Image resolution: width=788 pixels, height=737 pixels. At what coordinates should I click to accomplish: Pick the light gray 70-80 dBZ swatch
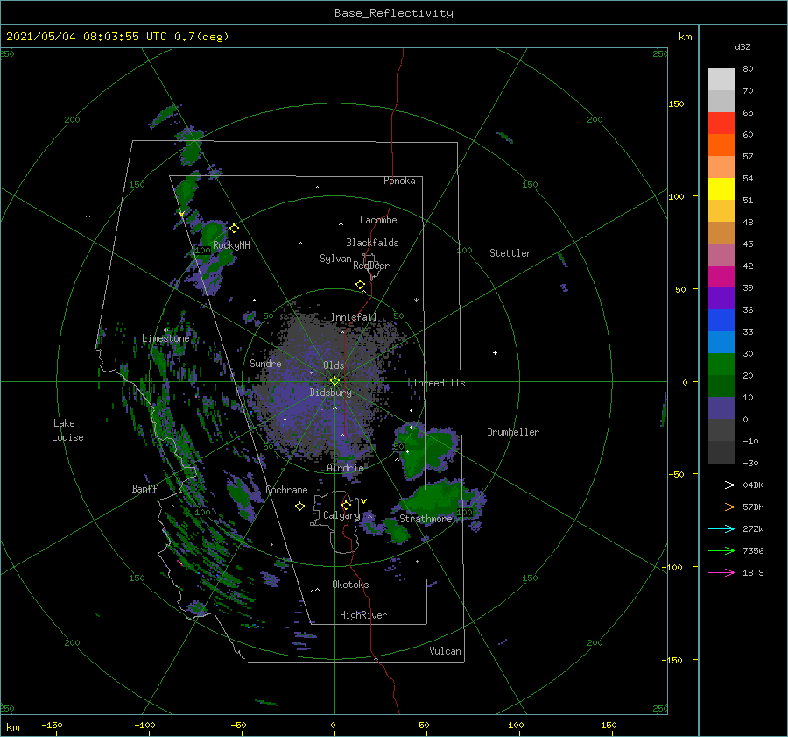tap(721, 80)
